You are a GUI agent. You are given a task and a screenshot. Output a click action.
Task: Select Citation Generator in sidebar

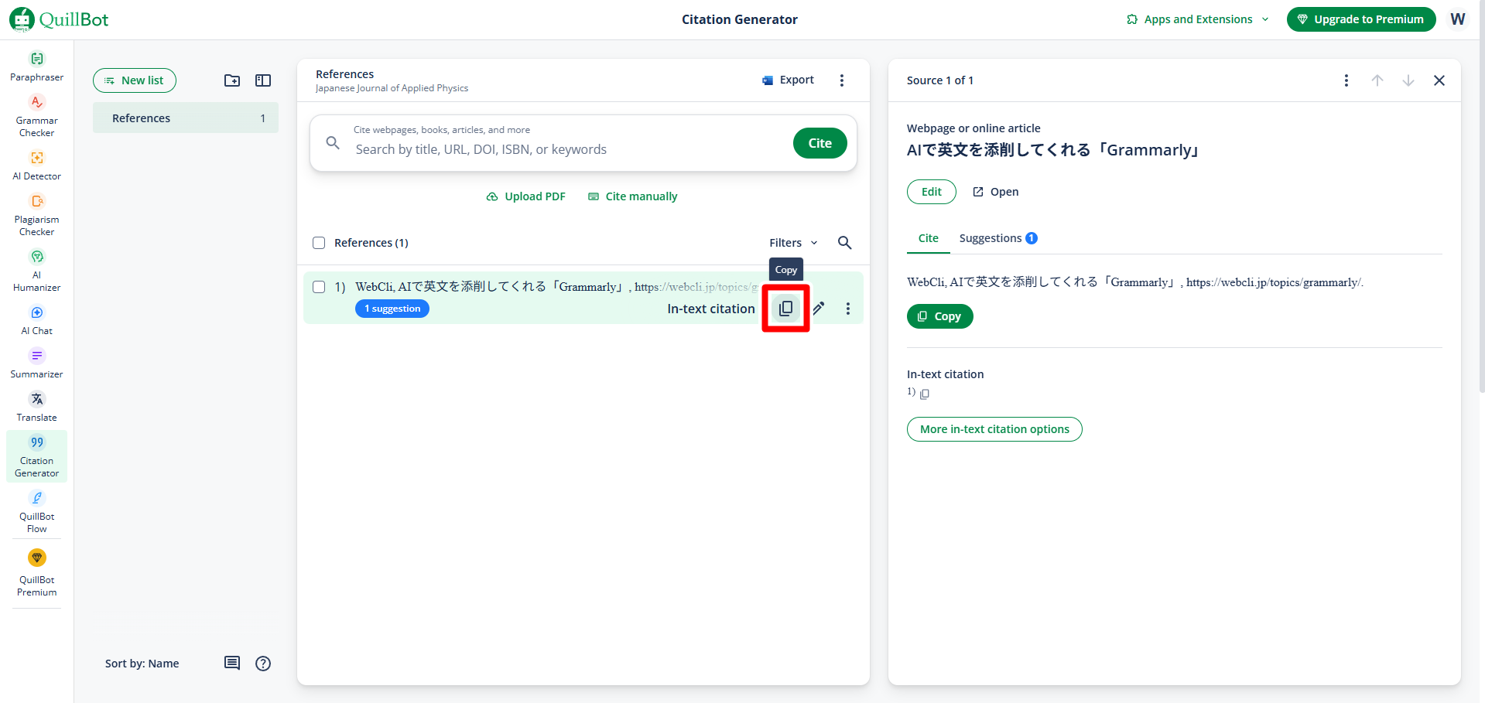pos(36,456)
